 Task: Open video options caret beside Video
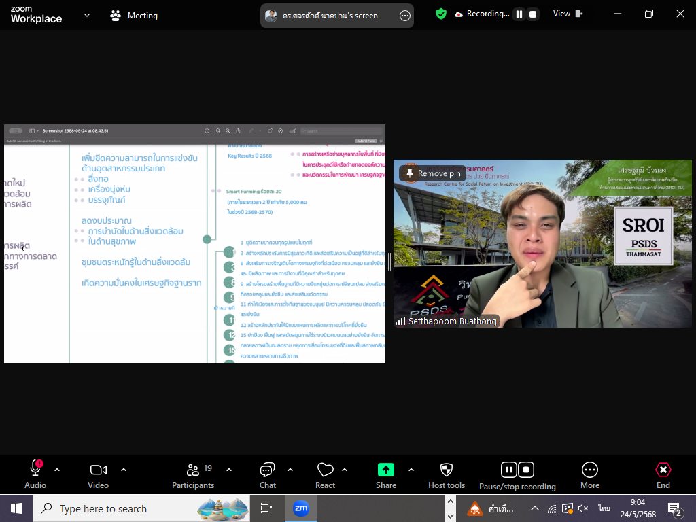click(x=124, y=470)
